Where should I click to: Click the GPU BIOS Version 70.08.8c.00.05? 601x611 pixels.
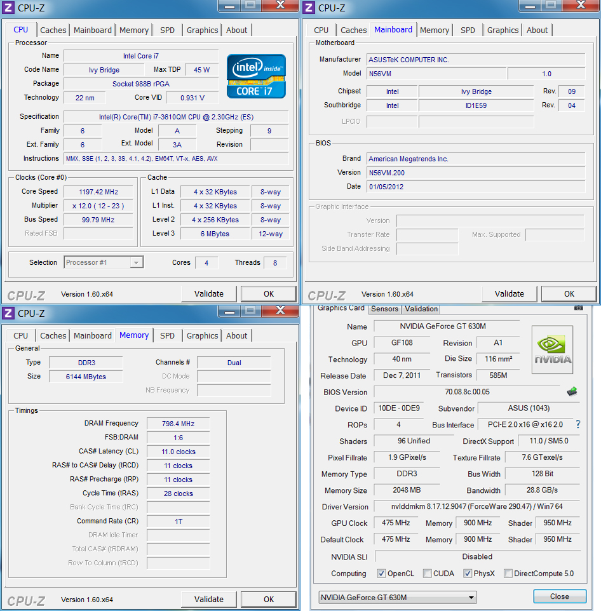(x=468, y=392)
